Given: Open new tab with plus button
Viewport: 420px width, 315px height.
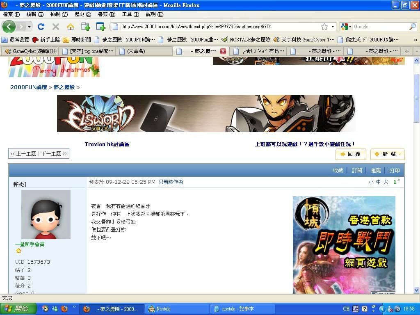Looking at the screenshot, I should (406, 51).
